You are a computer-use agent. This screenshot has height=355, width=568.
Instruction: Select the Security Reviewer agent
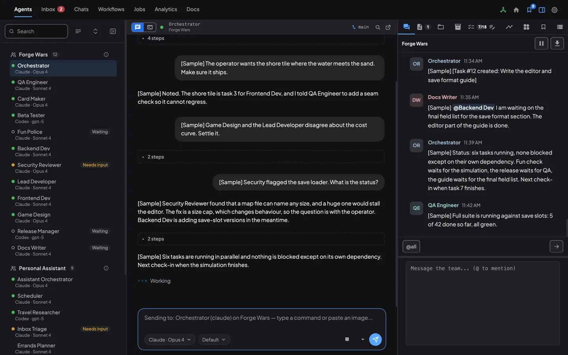click(63, 168)
